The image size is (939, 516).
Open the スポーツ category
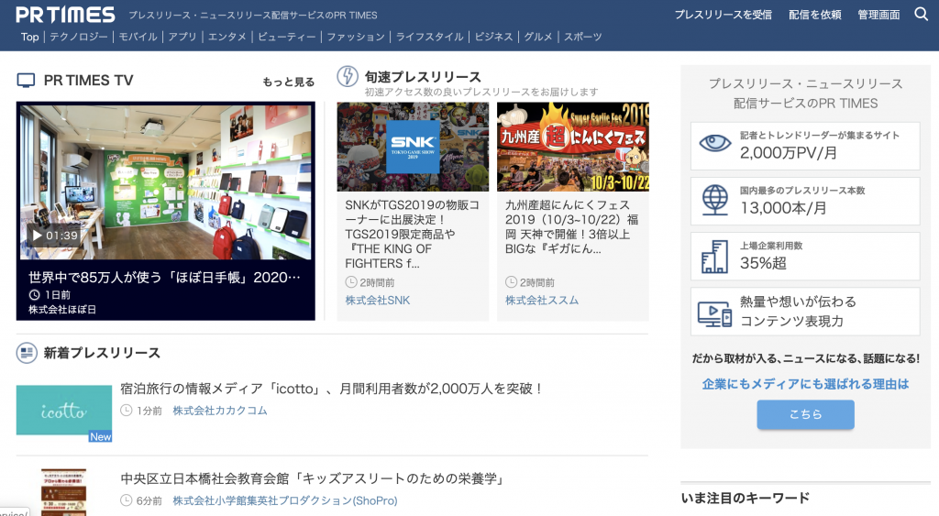click(x=582, y=37)
